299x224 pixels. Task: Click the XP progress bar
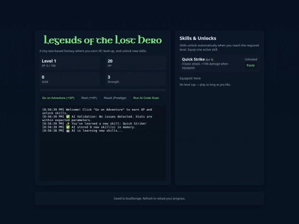pos(103,90)
